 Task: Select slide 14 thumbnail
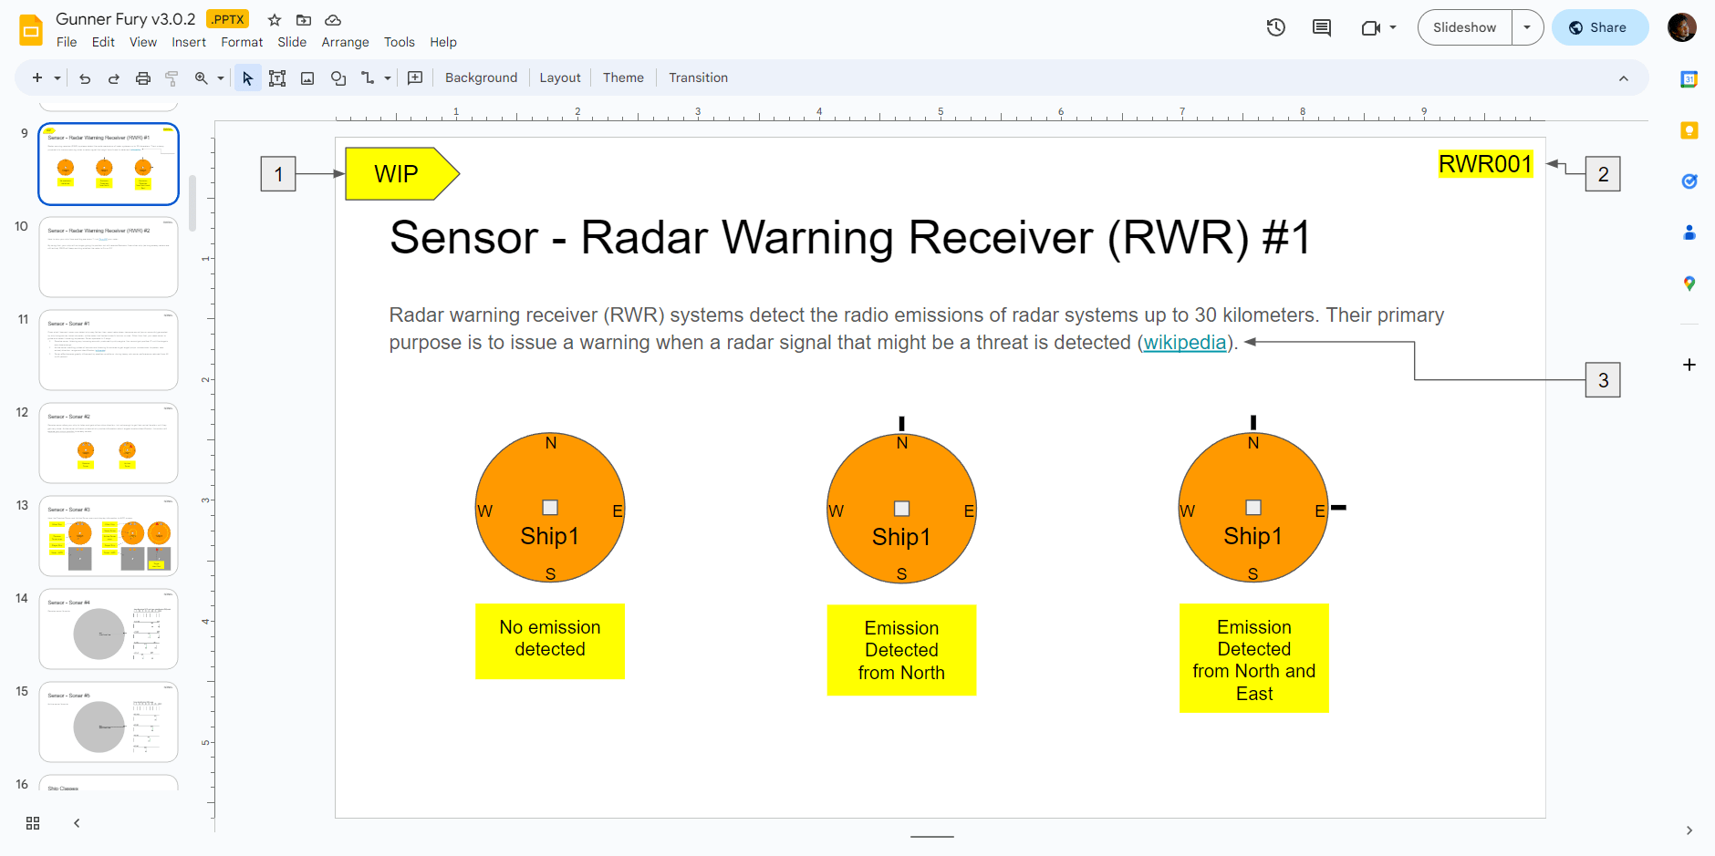pos(109,629)
